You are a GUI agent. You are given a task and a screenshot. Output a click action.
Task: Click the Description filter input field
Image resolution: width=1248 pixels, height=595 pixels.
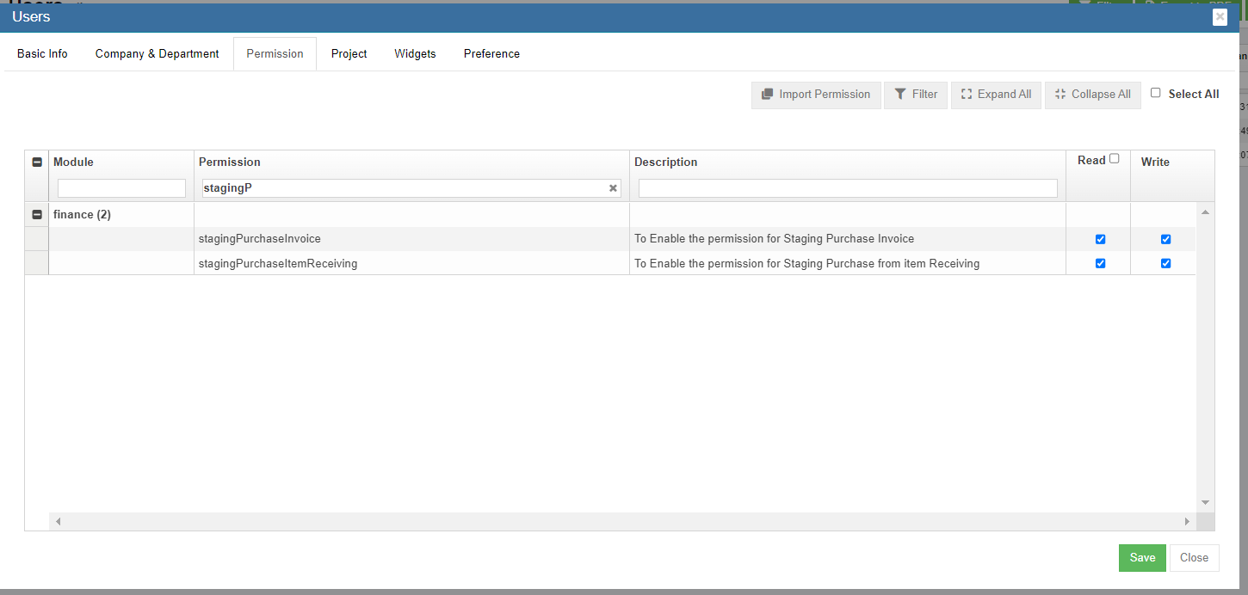click(847, 188)
